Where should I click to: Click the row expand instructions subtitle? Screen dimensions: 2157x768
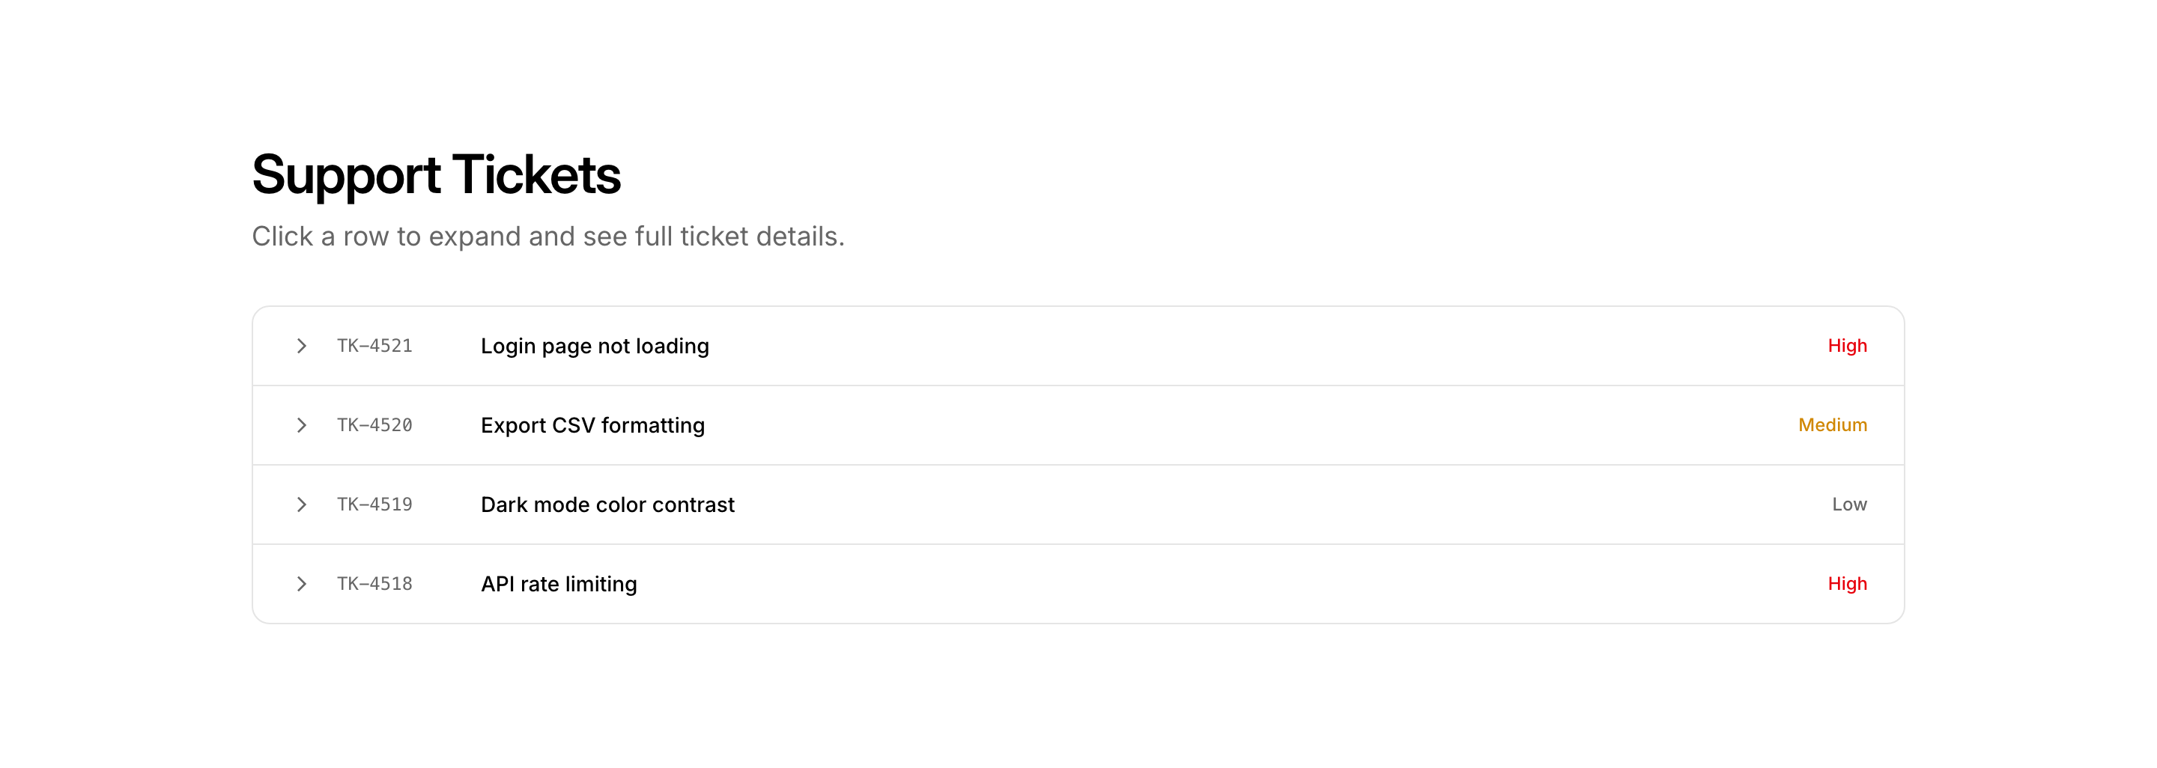point(547,237)
